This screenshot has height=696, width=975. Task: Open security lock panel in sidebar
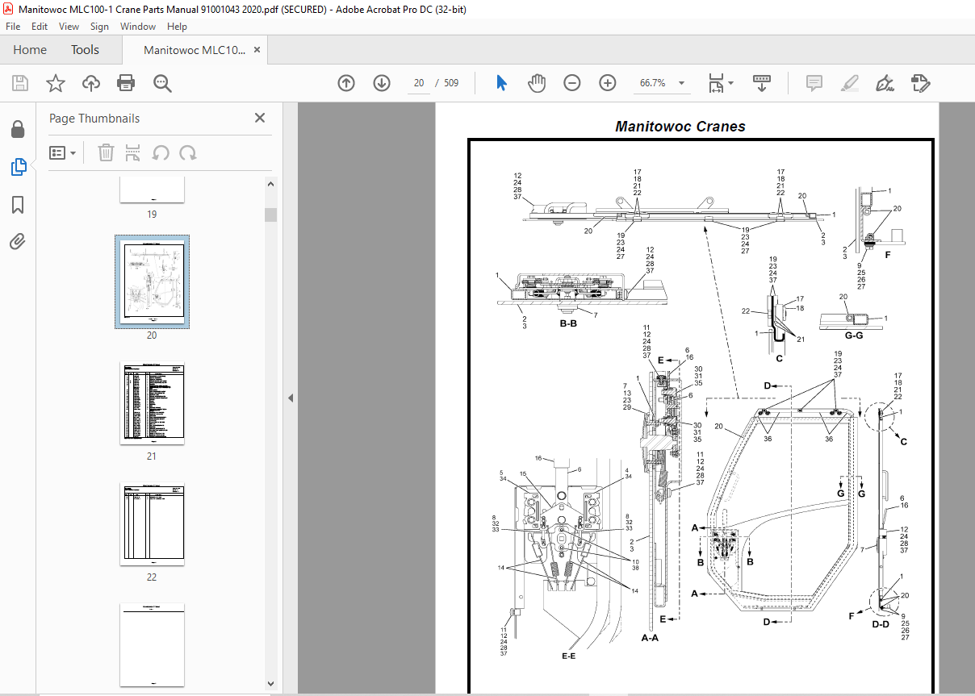tap(18, 130)
